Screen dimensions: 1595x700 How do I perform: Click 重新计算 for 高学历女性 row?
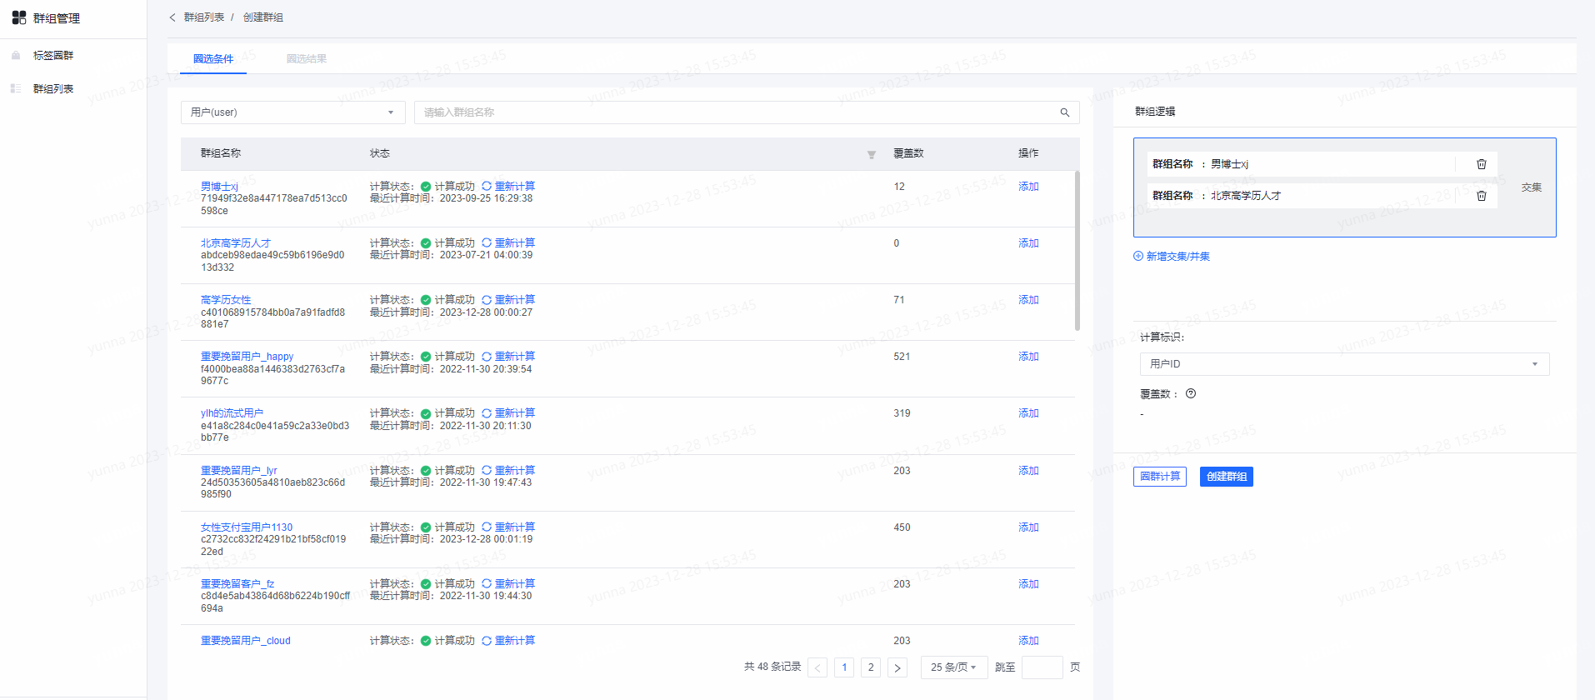(508, 300)
